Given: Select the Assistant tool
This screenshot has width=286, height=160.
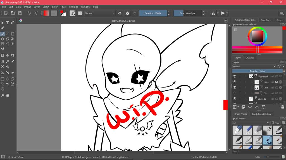Looking at the screenshot, I should click(x=2, y=73).
